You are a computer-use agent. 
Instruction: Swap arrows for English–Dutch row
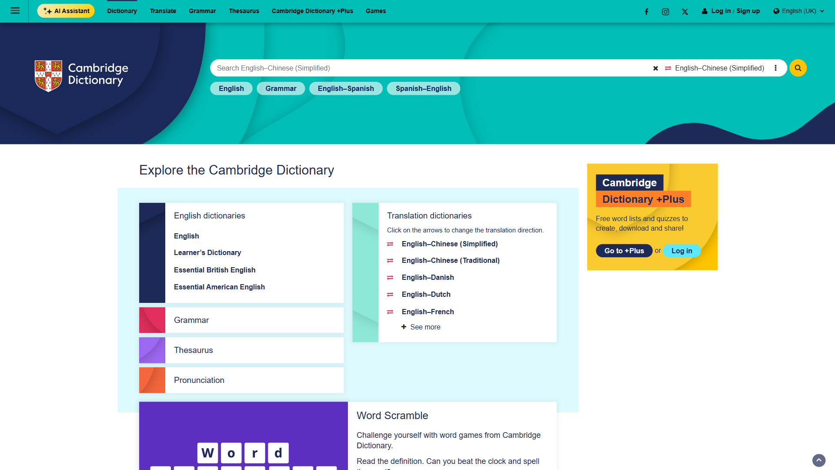[x=390, y=295]
